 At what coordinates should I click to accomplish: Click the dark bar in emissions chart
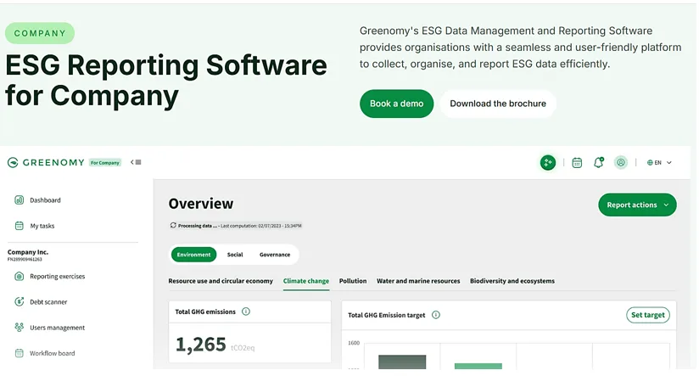pyautogui.click(x=402, y=362)
